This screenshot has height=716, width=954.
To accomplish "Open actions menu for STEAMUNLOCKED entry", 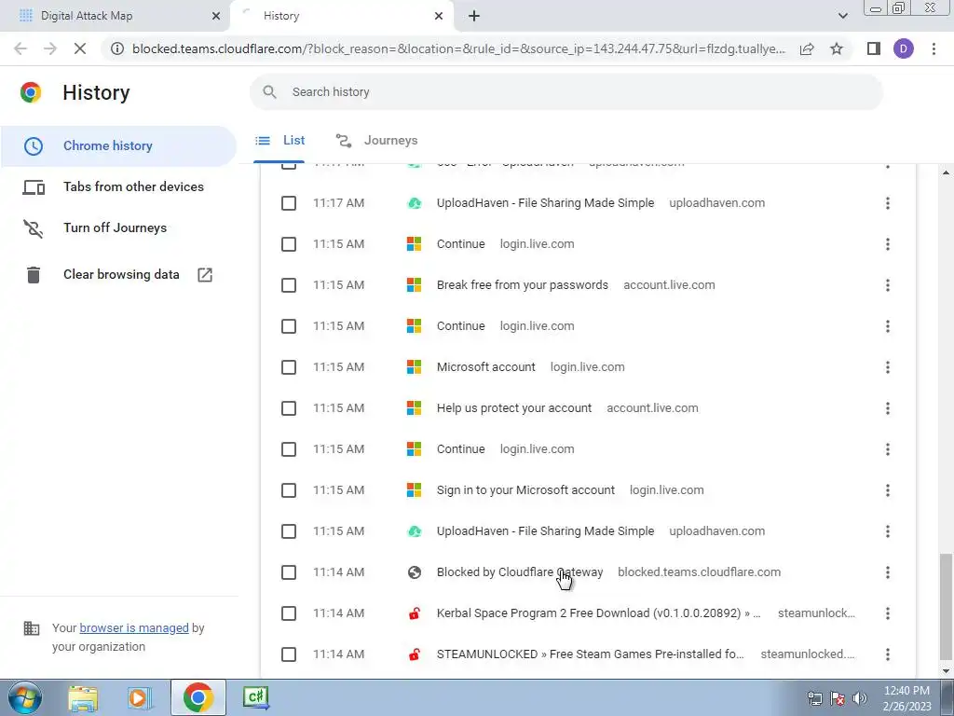I will (x=888, y=654).
